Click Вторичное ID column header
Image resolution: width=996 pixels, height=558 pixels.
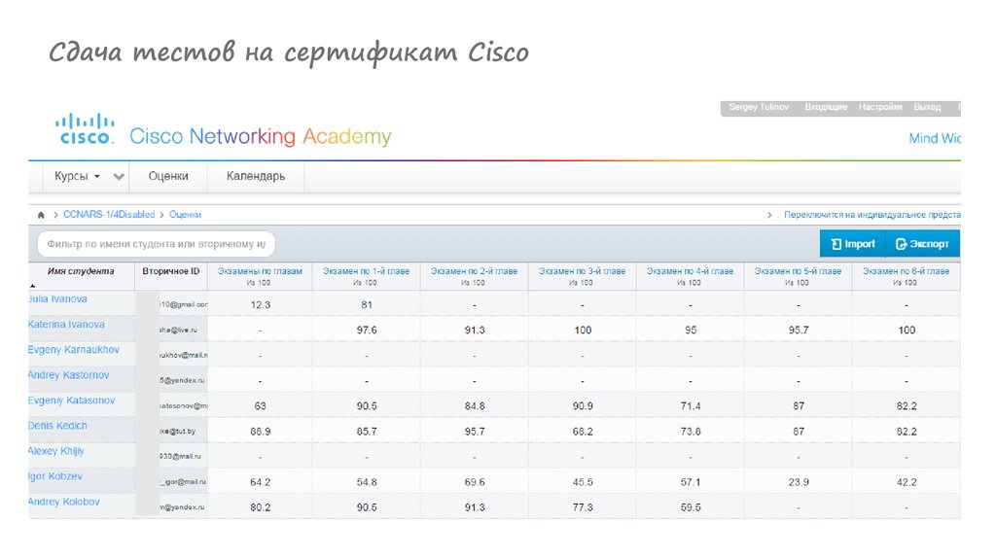(x=171, y=271)
